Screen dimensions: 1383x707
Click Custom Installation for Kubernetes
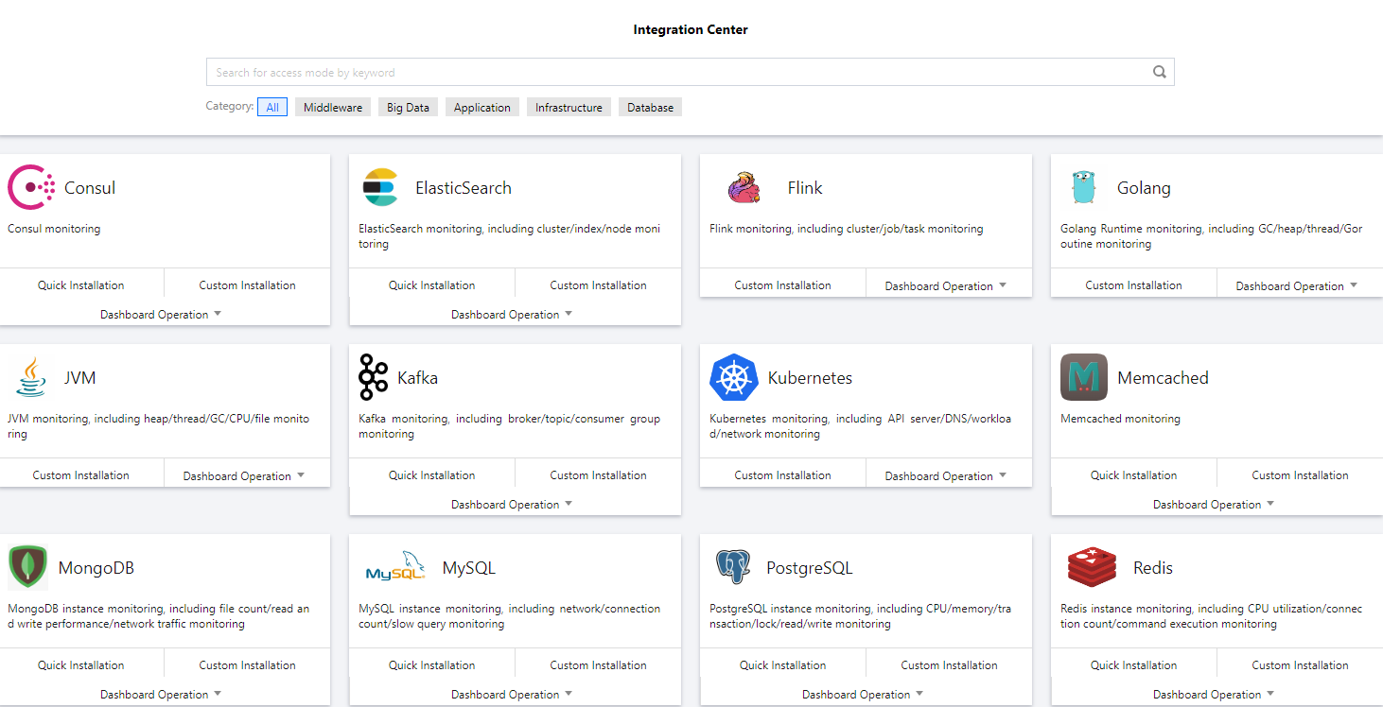coord(783,474)
